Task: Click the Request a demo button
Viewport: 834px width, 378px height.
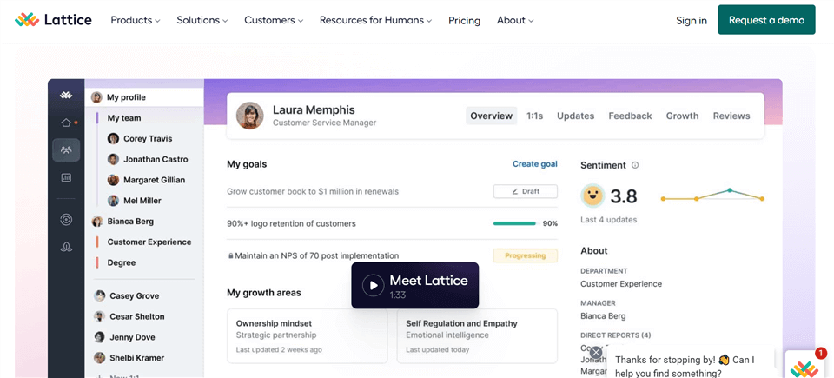Action: pyautogui.click(x=766, y=20)
